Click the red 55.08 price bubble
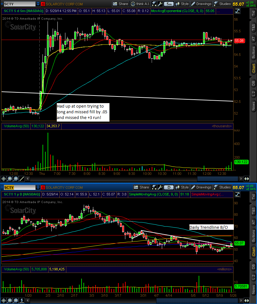Viewport: 257px width, 304px height. pos(239,41)
